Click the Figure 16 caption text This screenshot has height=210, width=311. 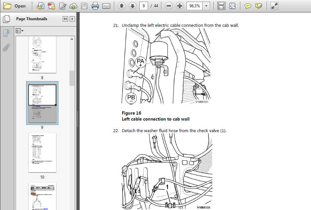(x=131, y=113)
